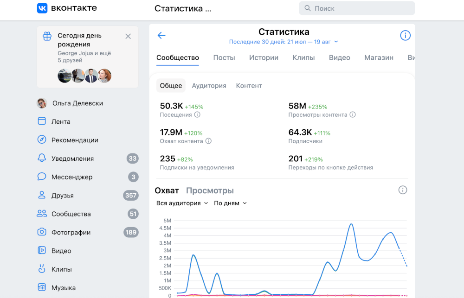Focus the Поиск search field
Viewport: 464px width, 298px height.
click(357, 8)
